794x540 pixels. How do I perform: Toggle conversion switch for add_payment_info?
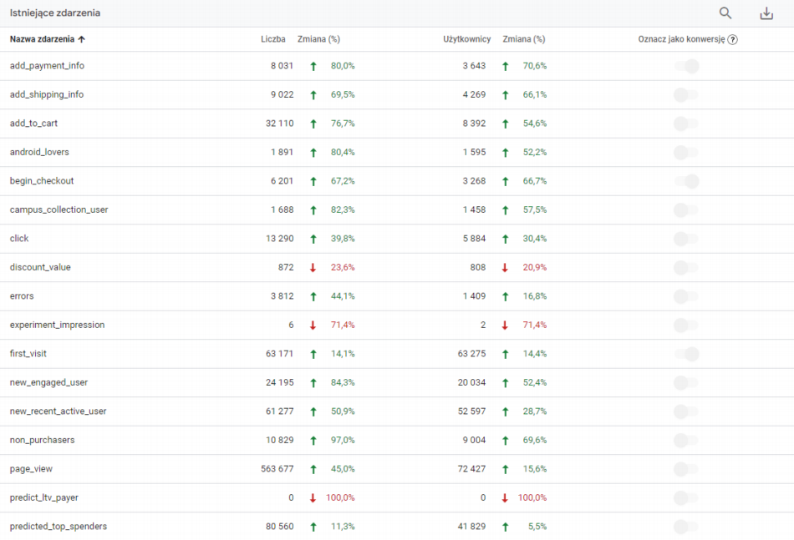pyautogui.click(x=686, y=66)
